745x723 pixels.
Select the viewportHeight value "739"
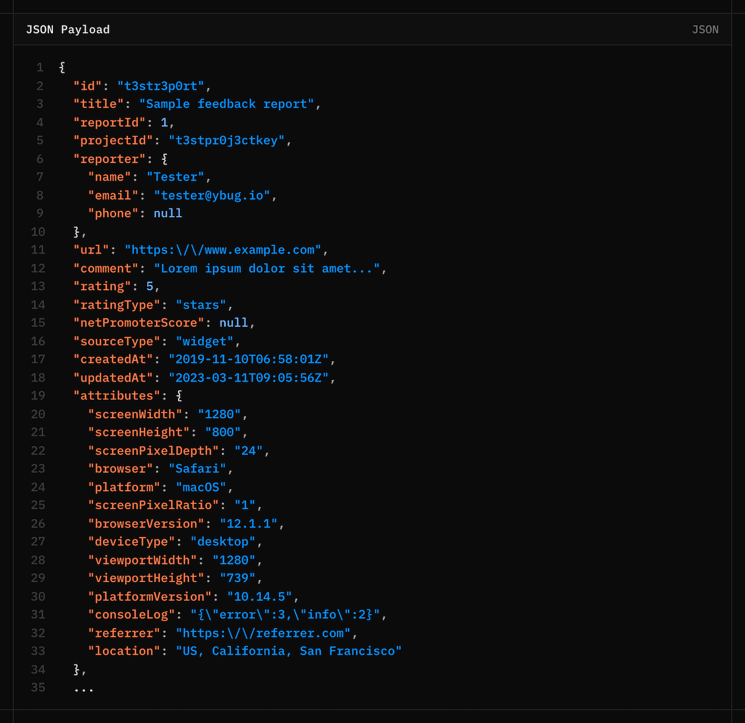click(238, 579)
